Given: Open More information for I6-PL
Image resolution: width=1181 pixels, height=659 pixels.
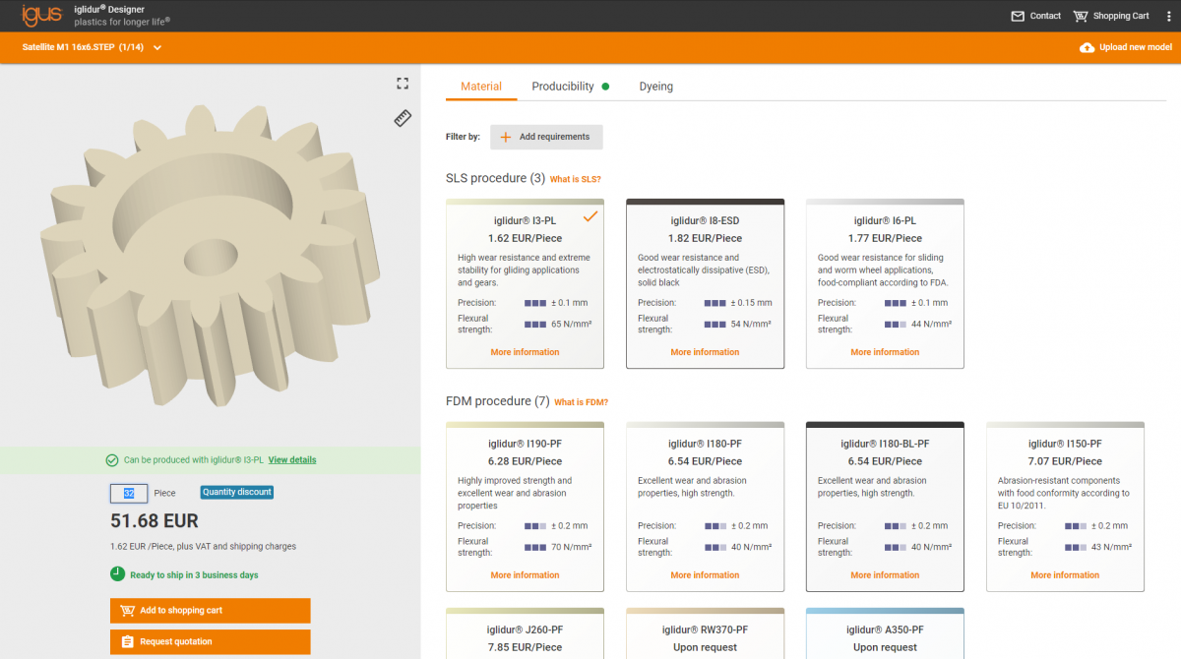Looking at the screenshot, I should pyautogui.click(x=885, y=352).
